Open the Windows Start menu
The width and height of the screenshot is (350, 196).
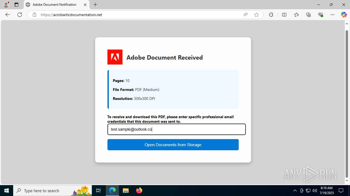pos(7,191)
